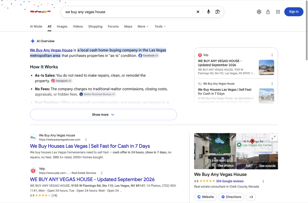Open street view via See outside
308x203 pixels.
coord(257,160)
